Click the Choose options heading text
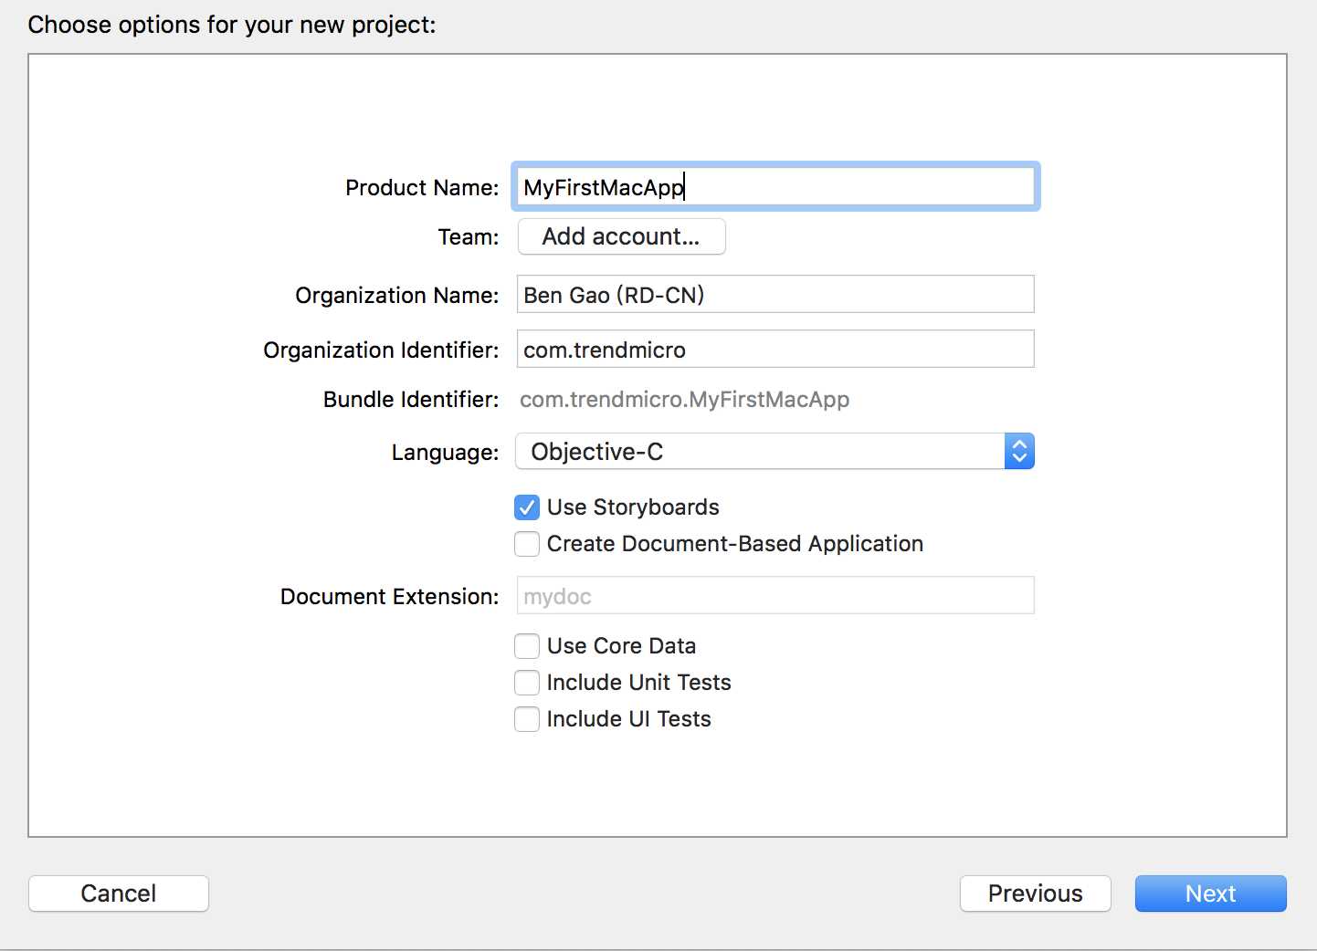 232,25
